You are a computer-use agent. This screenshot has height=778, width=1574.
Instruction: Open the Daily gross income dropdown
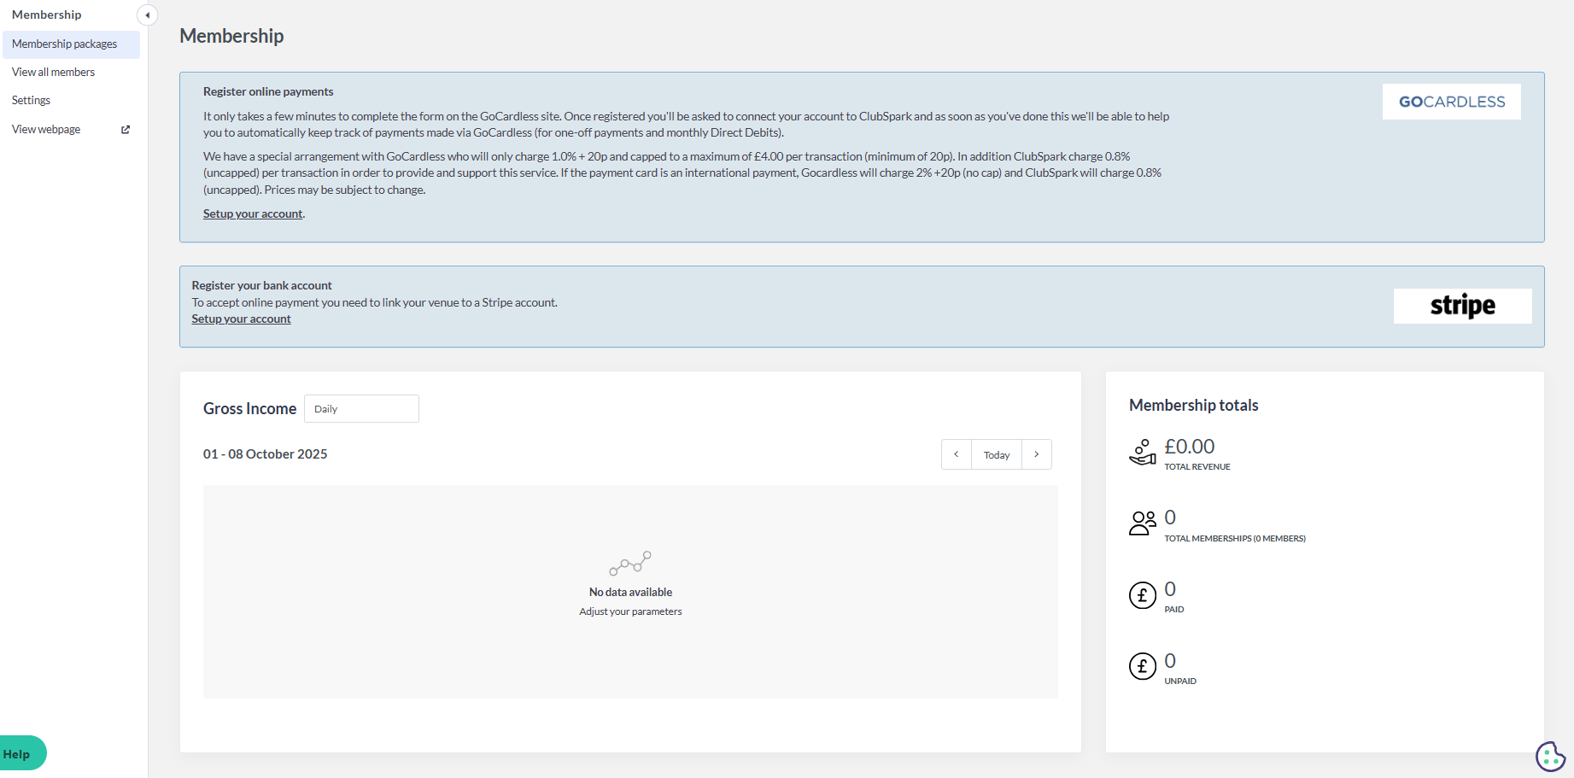click(361, 409)
